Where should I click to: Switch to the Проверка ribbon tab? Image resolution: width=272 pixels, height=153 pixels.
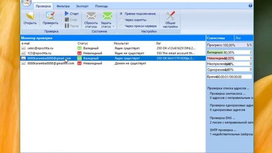tap(43, 6)
